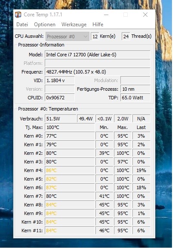
Task: Click the TDP field showing 65.0 Watt
Action: coord(135,98)
